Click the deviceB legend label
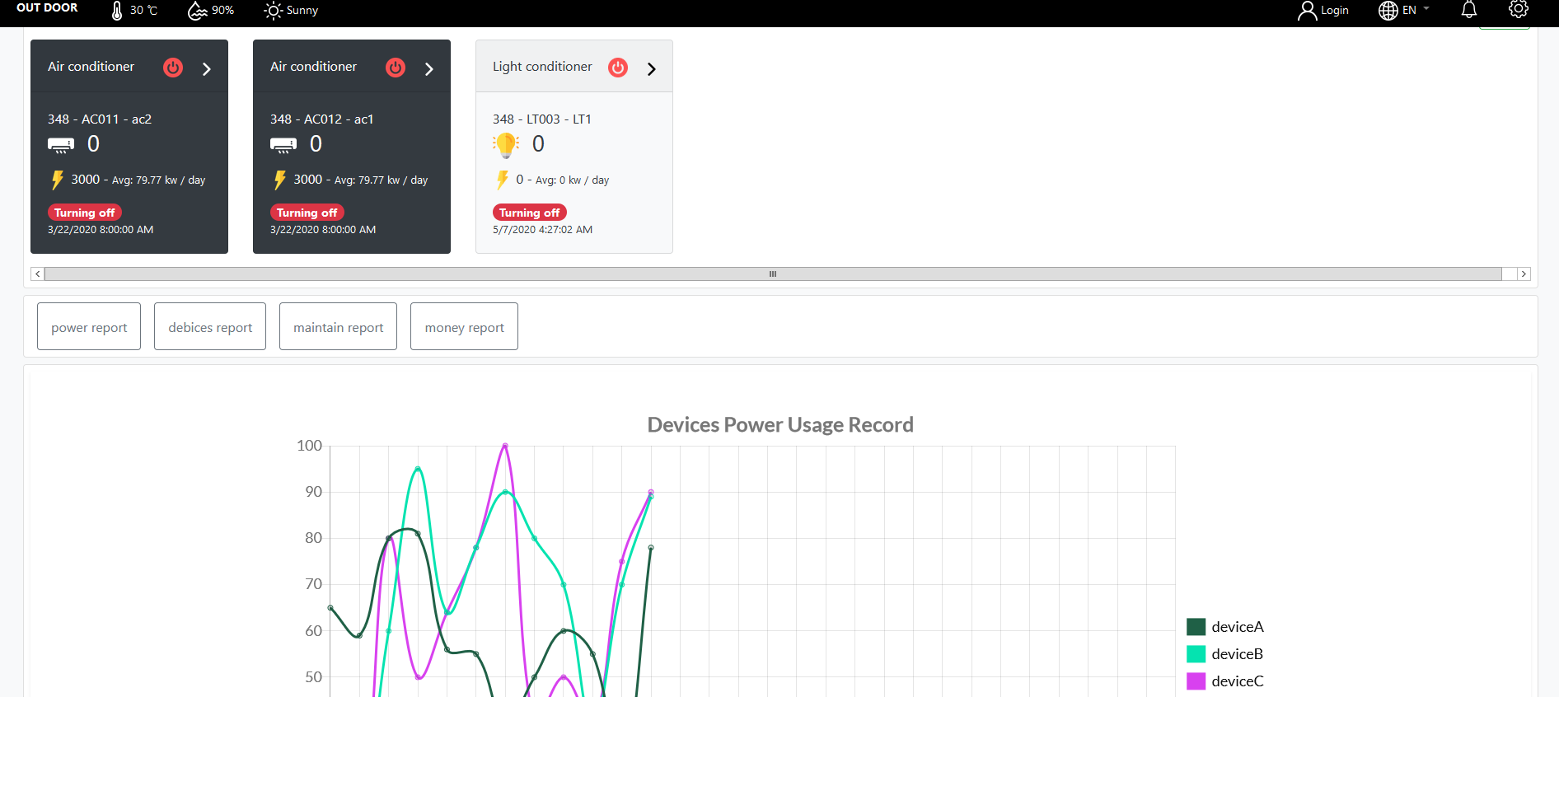The image size is (1559, 786). point(1238,654)
